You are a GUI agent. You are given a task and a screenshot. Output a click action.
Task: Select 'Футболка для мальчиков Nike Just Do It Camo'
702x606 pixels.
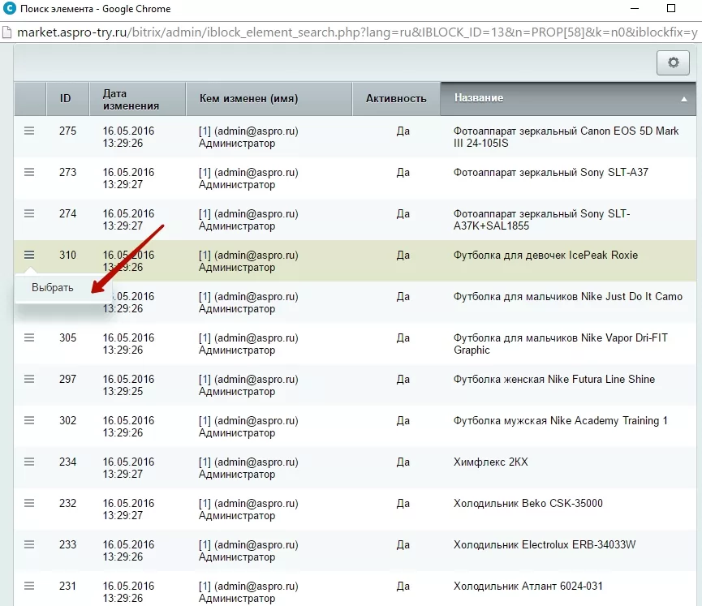point(568,296)
